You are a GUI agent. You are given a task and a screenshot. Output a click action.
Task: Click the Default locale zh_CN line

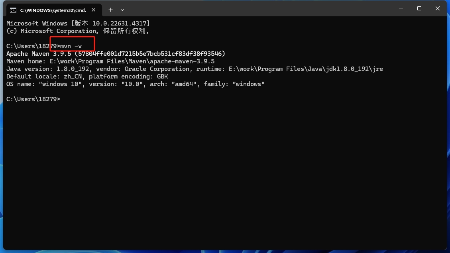87,76
